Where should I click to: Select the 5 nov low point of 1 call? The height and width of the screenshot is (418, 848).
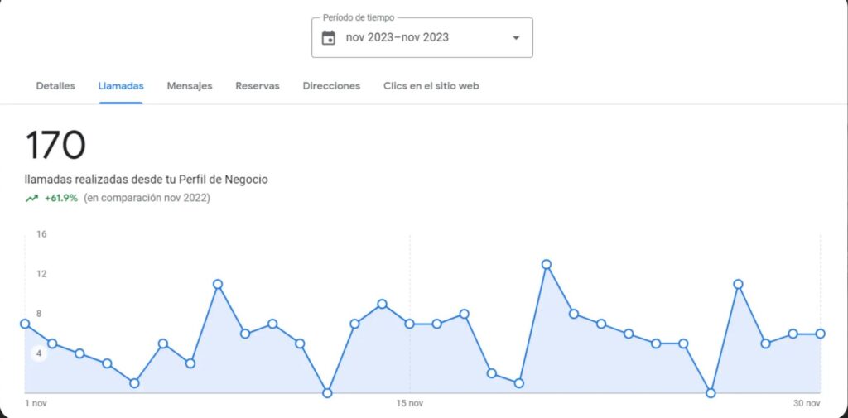coord(135,383)
